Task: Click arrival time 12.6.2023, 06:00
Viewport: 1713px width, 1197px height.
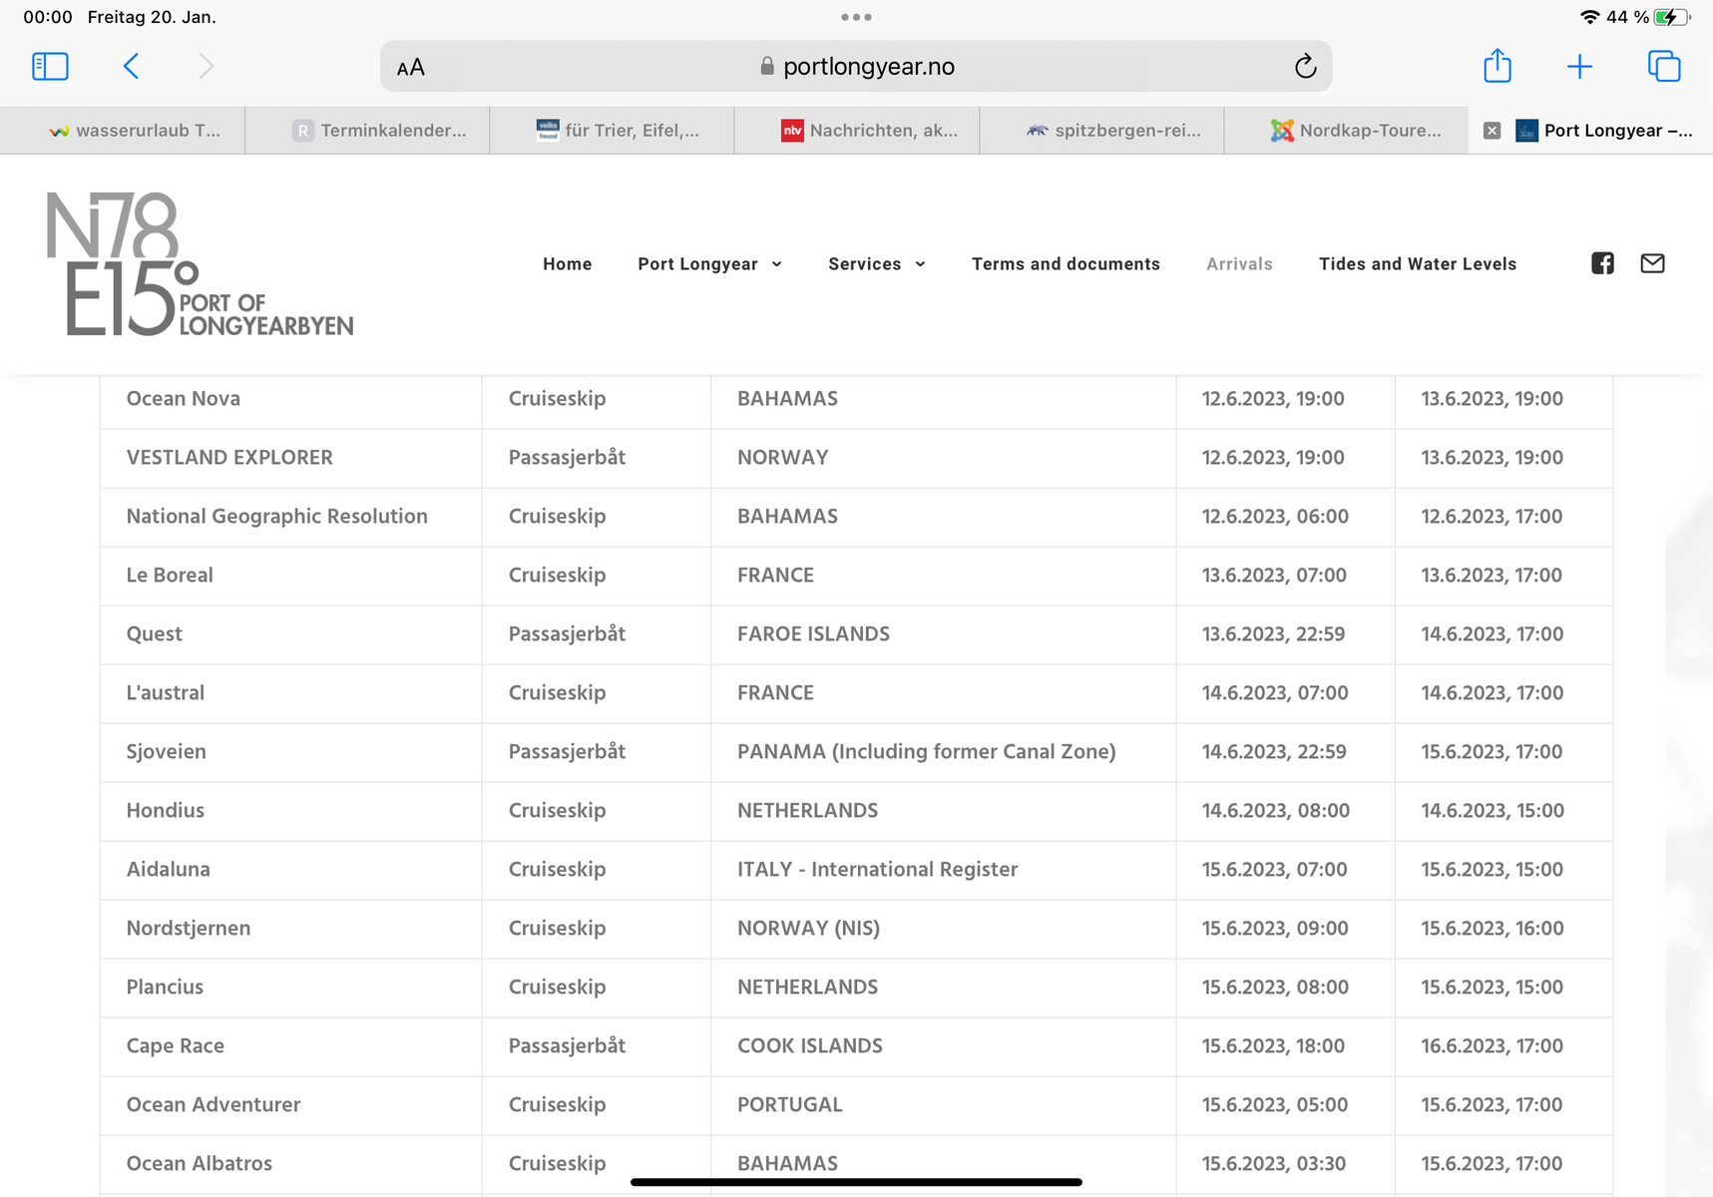Action: pos(1274,517)
